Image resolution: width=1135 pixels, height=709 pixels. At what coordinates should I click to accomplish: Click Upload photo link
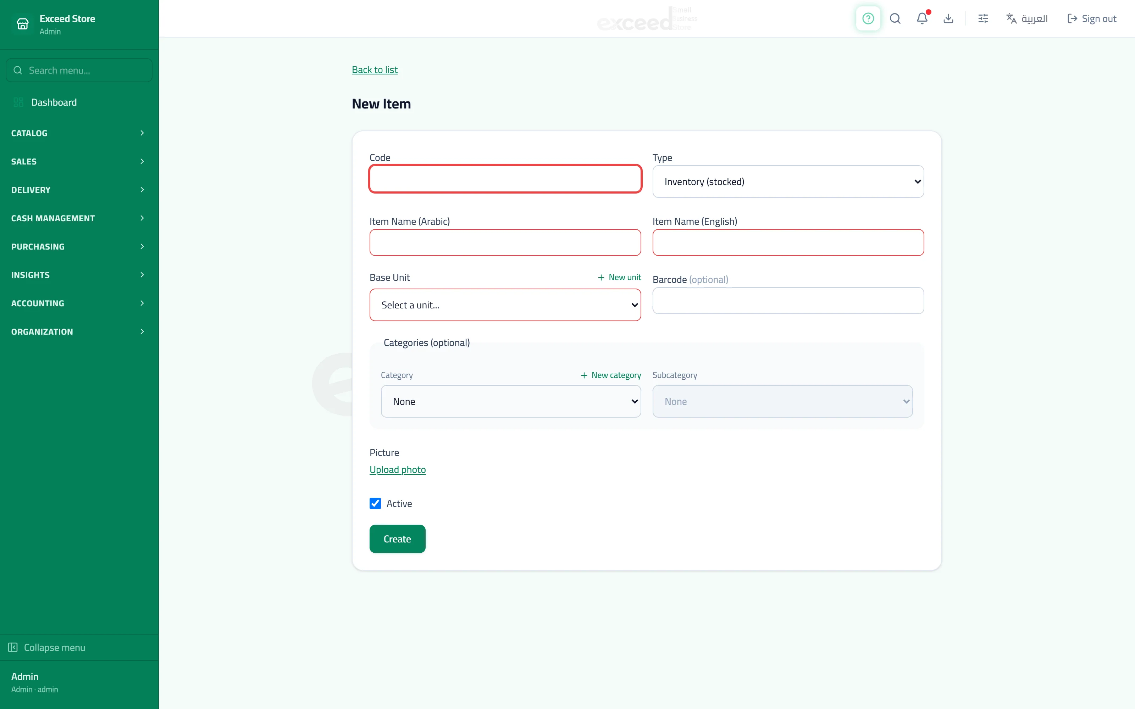397,470
